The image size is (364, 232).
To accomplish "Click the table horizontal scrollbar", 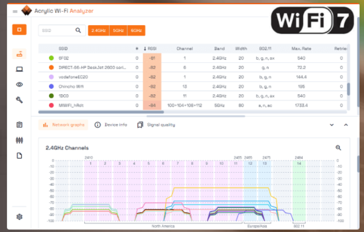I will (x=101, y=112).
